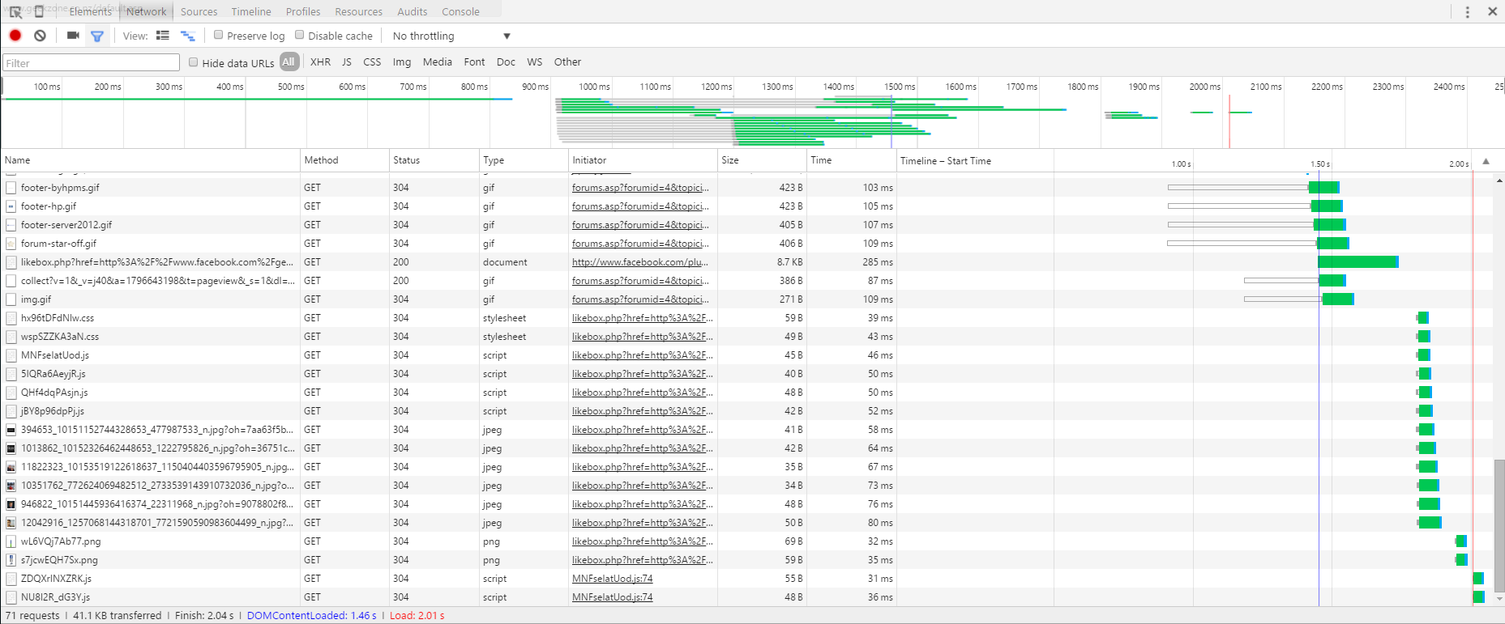Check the Disable cache option
The height and width of the screenshot is (624, 1505).
(x=300, y=35)
